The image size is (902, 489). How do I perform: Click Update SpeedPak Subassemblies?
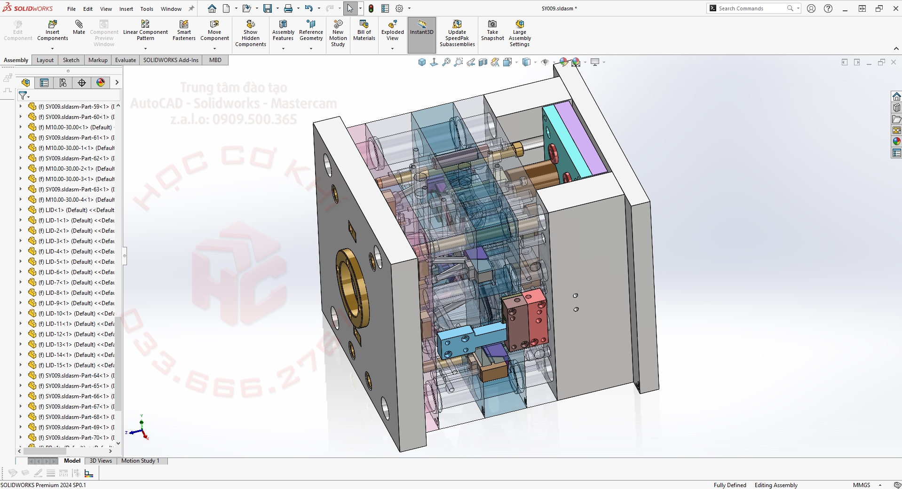click(457, 33)
